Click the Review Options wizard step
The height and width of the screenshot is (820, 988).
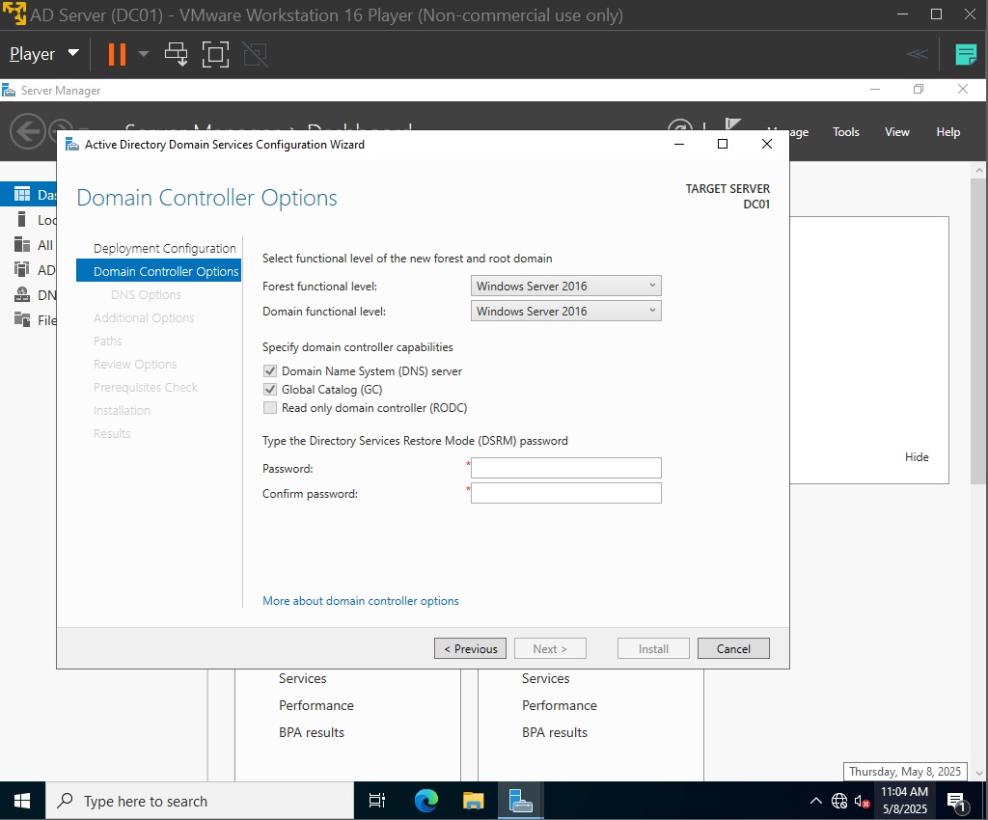[135, 365]
